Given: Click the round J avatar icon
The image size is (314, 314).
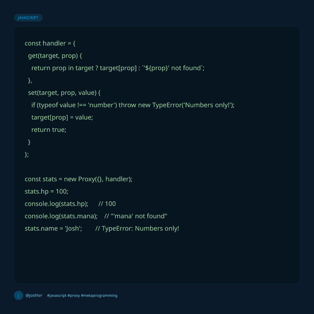Looking at the screenshot, I should click(x=18, y=295).
